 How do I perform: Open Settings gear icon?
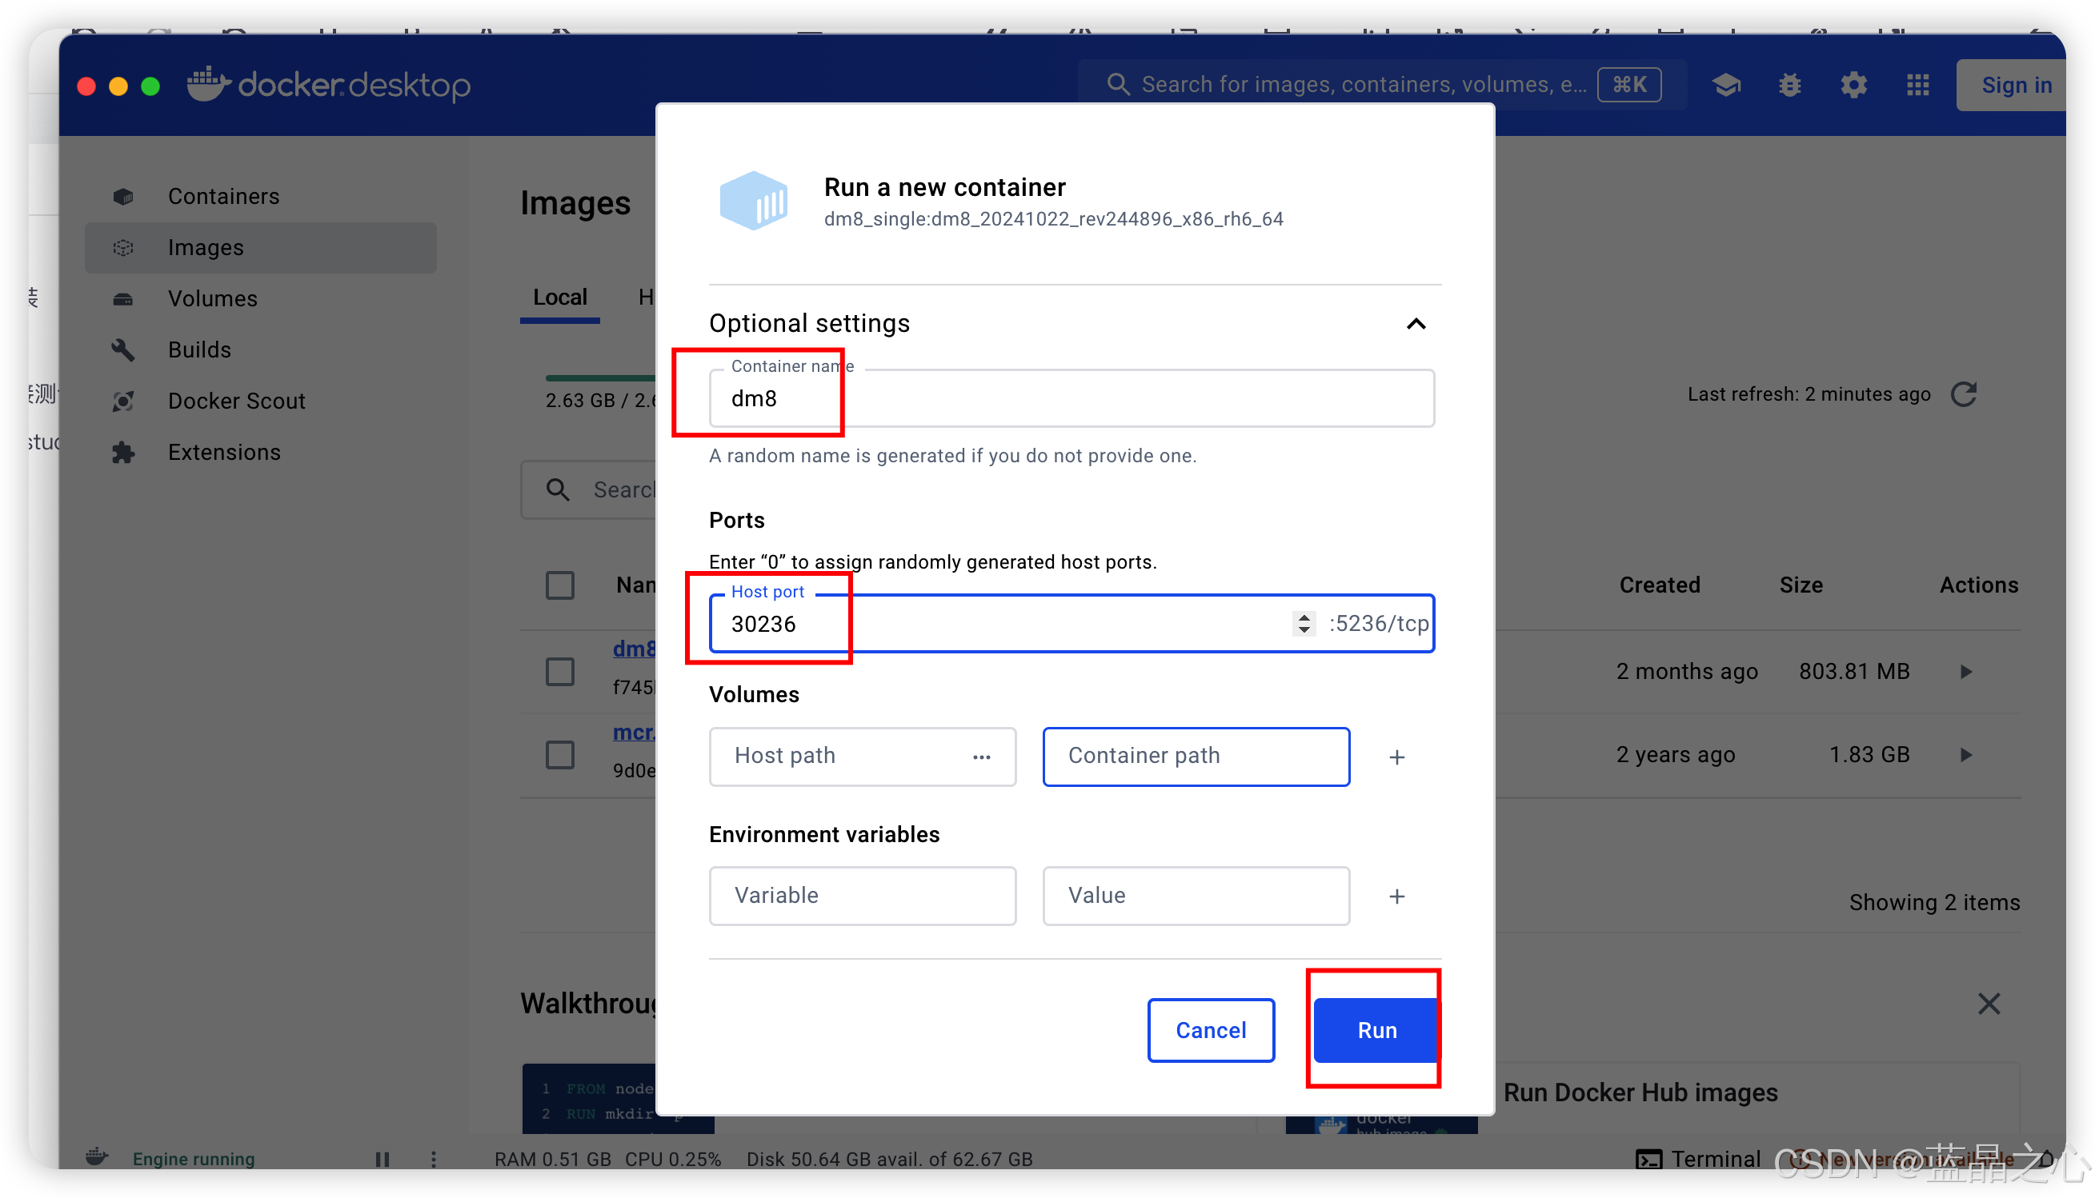pyautogui.click(x=1853, y=85)
